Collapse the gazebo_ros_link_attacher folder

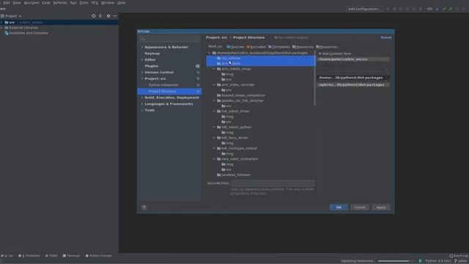coord(214,100)
